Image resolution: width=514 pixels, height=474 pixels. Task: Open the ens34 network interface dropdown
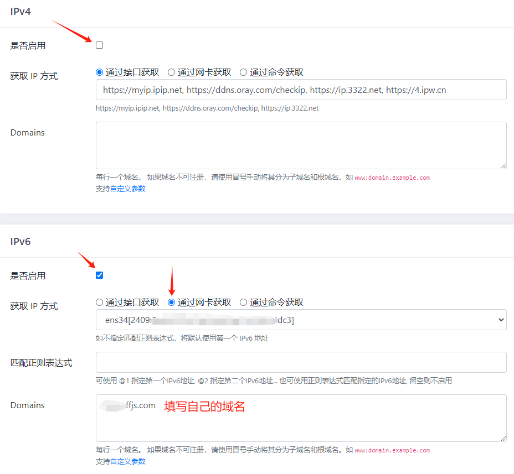click(301, 320)
